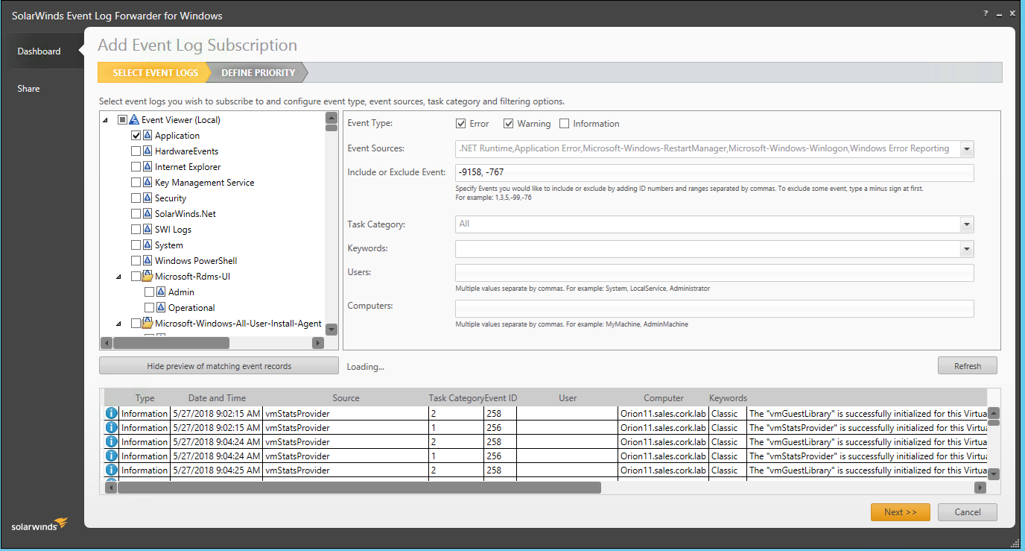The image size is (1025, 551).
Task: Check the HardwareEvents checkbox
Action: point(136,151)
